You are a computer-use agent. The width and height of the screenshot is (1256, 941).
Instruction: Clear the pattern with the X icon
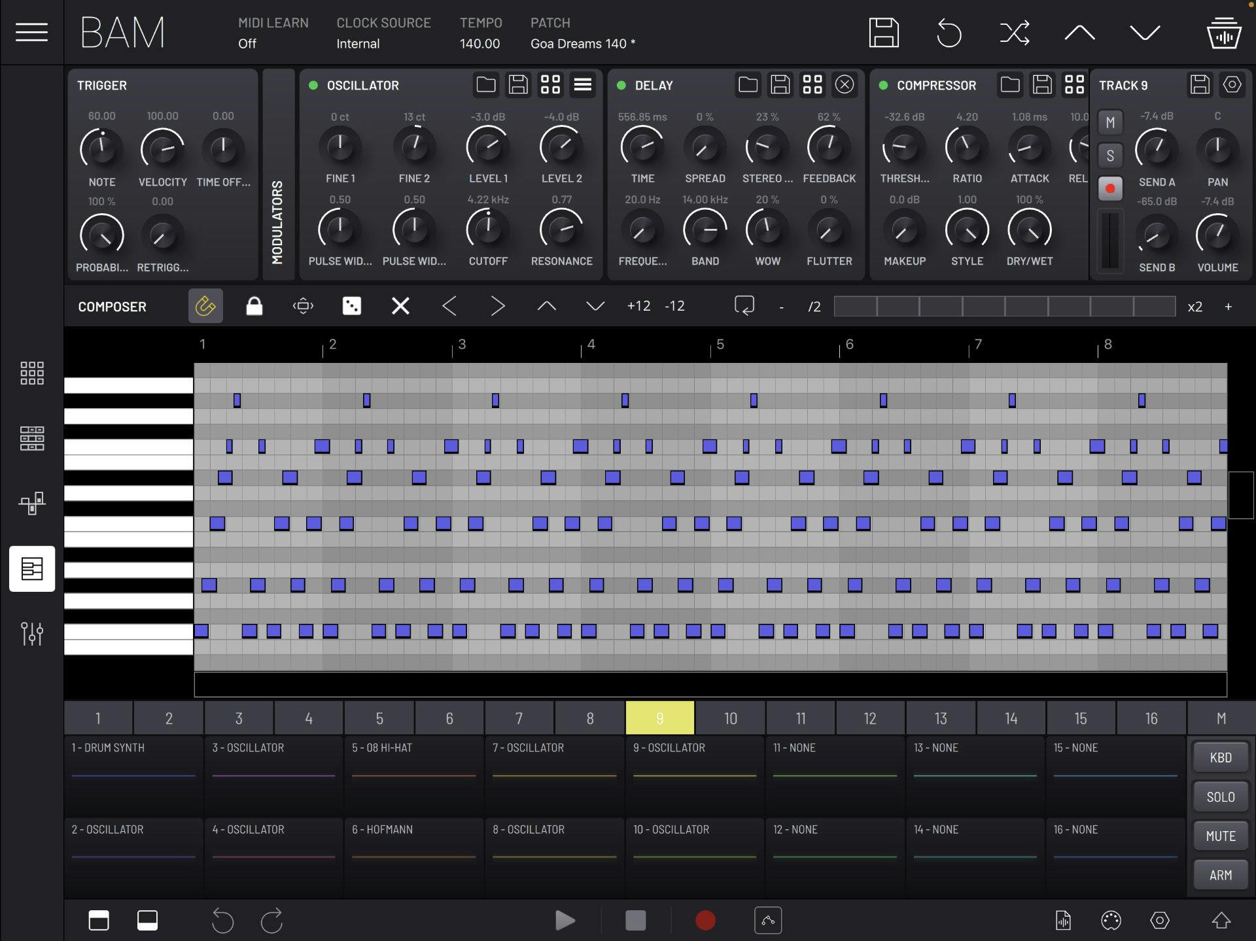click(x=400, y=305)
